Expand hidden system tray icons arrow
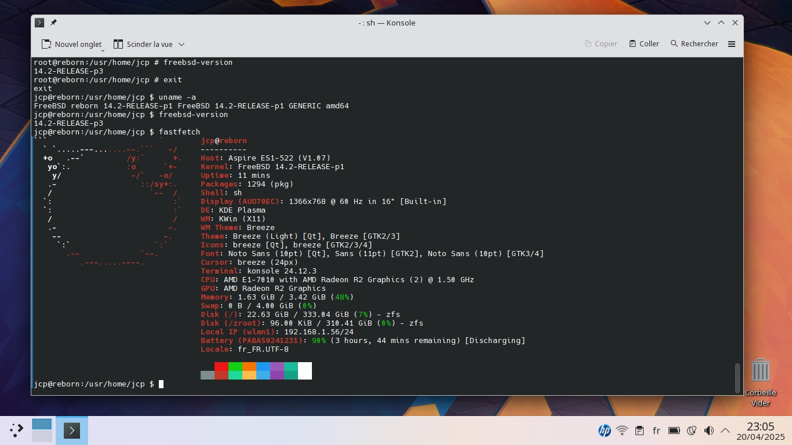 coord(725,431)
